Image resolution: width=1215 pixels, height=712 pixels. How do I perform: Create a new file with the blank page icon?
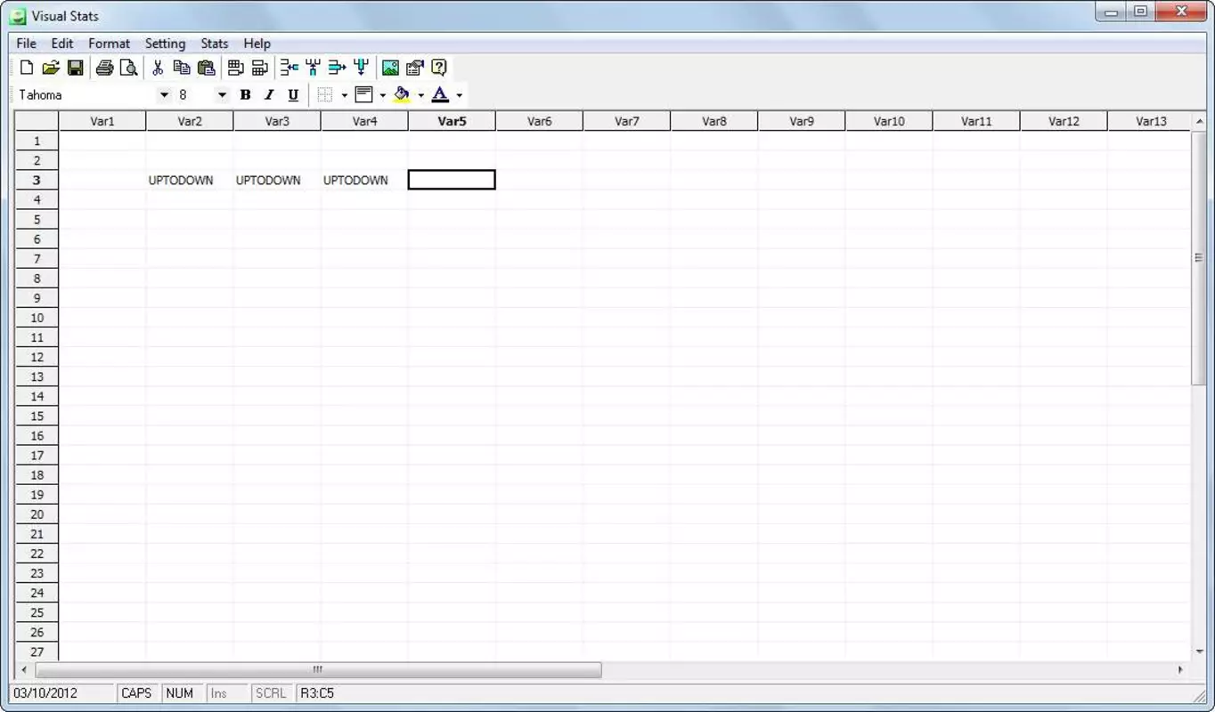[x=27, y=68]
